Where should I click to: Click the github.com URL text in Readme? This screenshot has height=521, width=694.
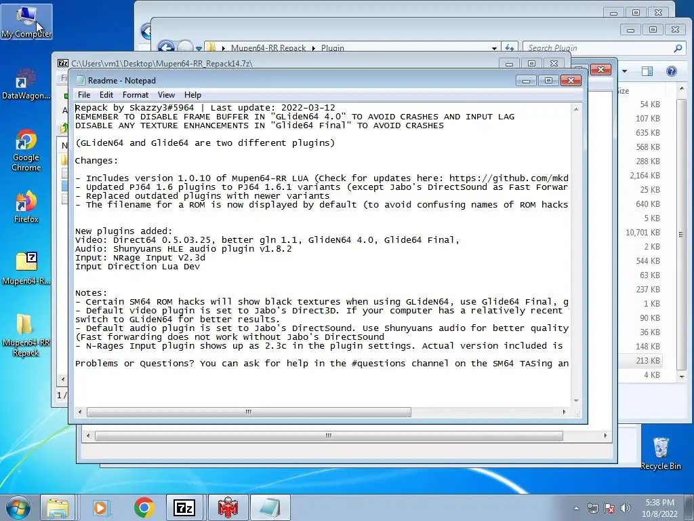508,178
